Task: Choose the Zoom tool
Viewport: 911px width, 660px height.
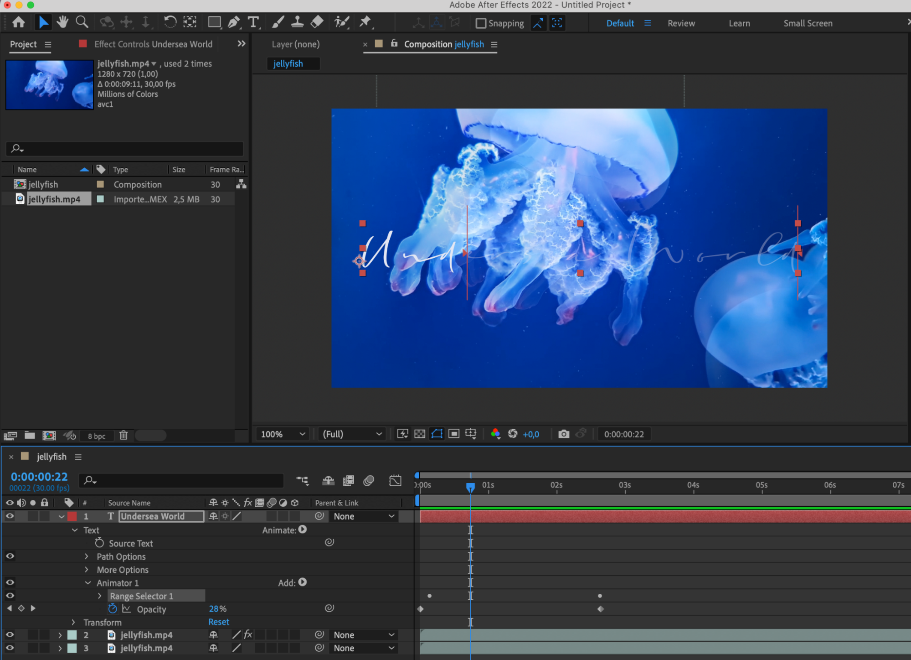Action: 82,22
